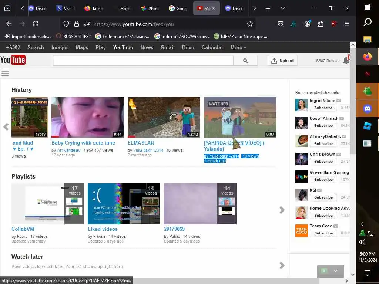
Task: Show more playlists with the right arrow
Action: [282, 210]
